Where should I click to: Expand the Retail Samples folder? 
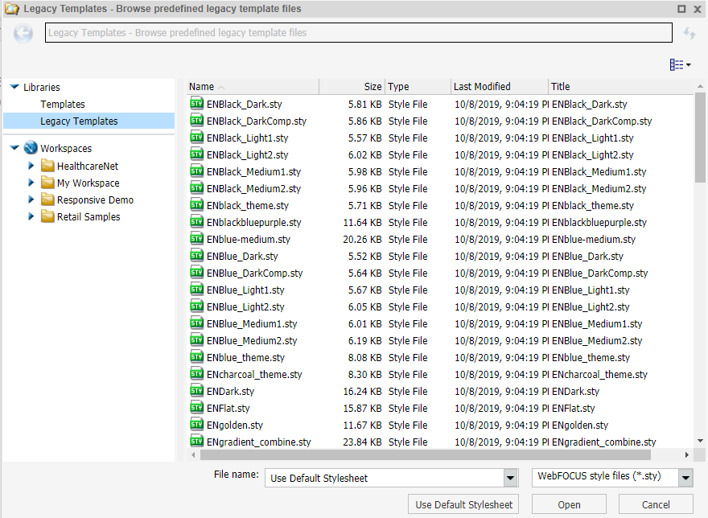point(31,216)
